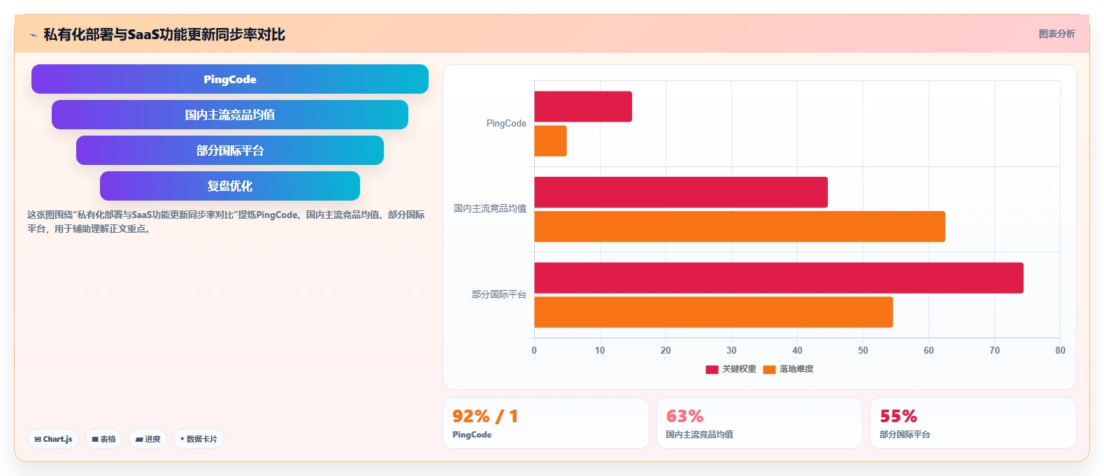Click the orange 部分国际平台 bar
The height and width of the screenshot is (476, 1104).
pos(714,312)
